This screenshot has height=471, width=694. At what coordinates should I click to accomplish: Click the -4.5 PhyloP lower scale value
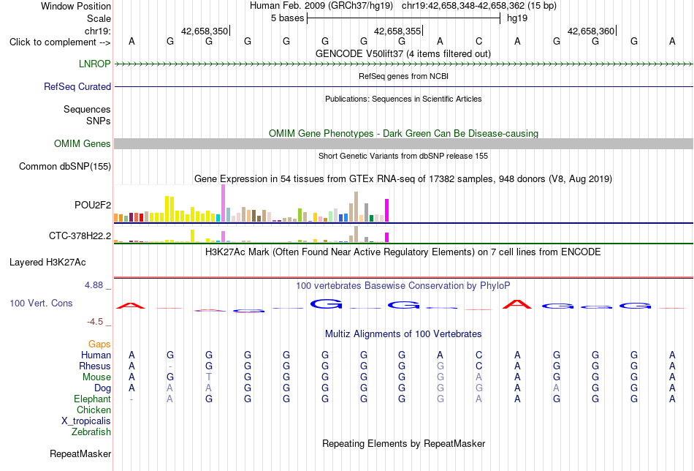(x=95, y=322)
